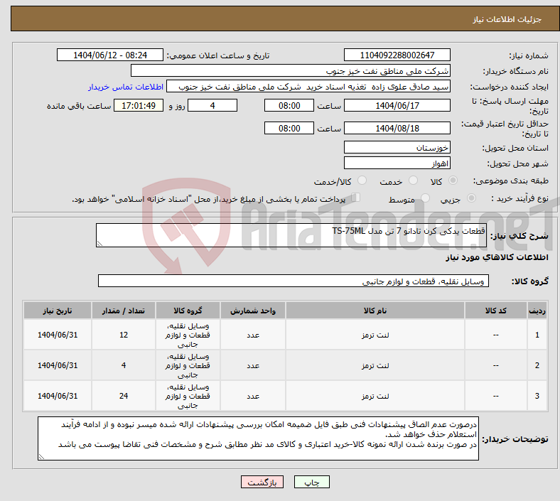This screenshot has width=560, height=501.
Task: Click the goods group cell in row 1
Action: (188, 335)
